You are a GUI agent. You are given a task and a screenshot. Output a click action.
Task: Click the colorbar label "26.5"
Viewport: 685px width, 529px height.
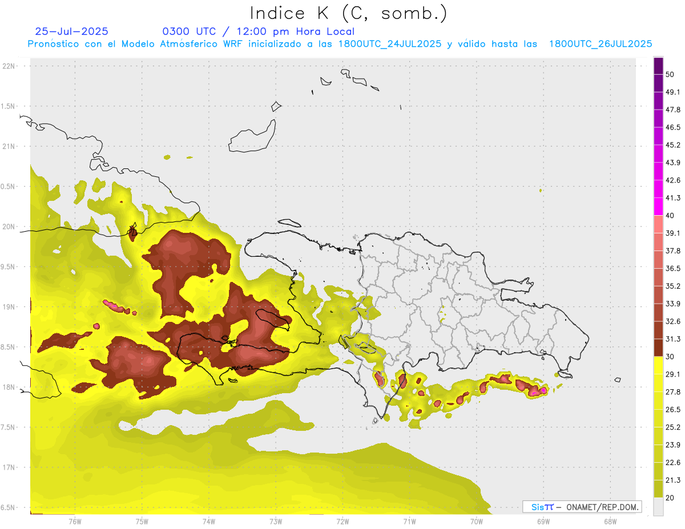(672, 410)
